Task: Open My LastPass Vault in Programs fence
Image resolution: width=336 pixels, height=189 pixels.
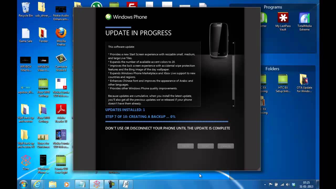Action: pyautogui.click(x=283, y=22)
